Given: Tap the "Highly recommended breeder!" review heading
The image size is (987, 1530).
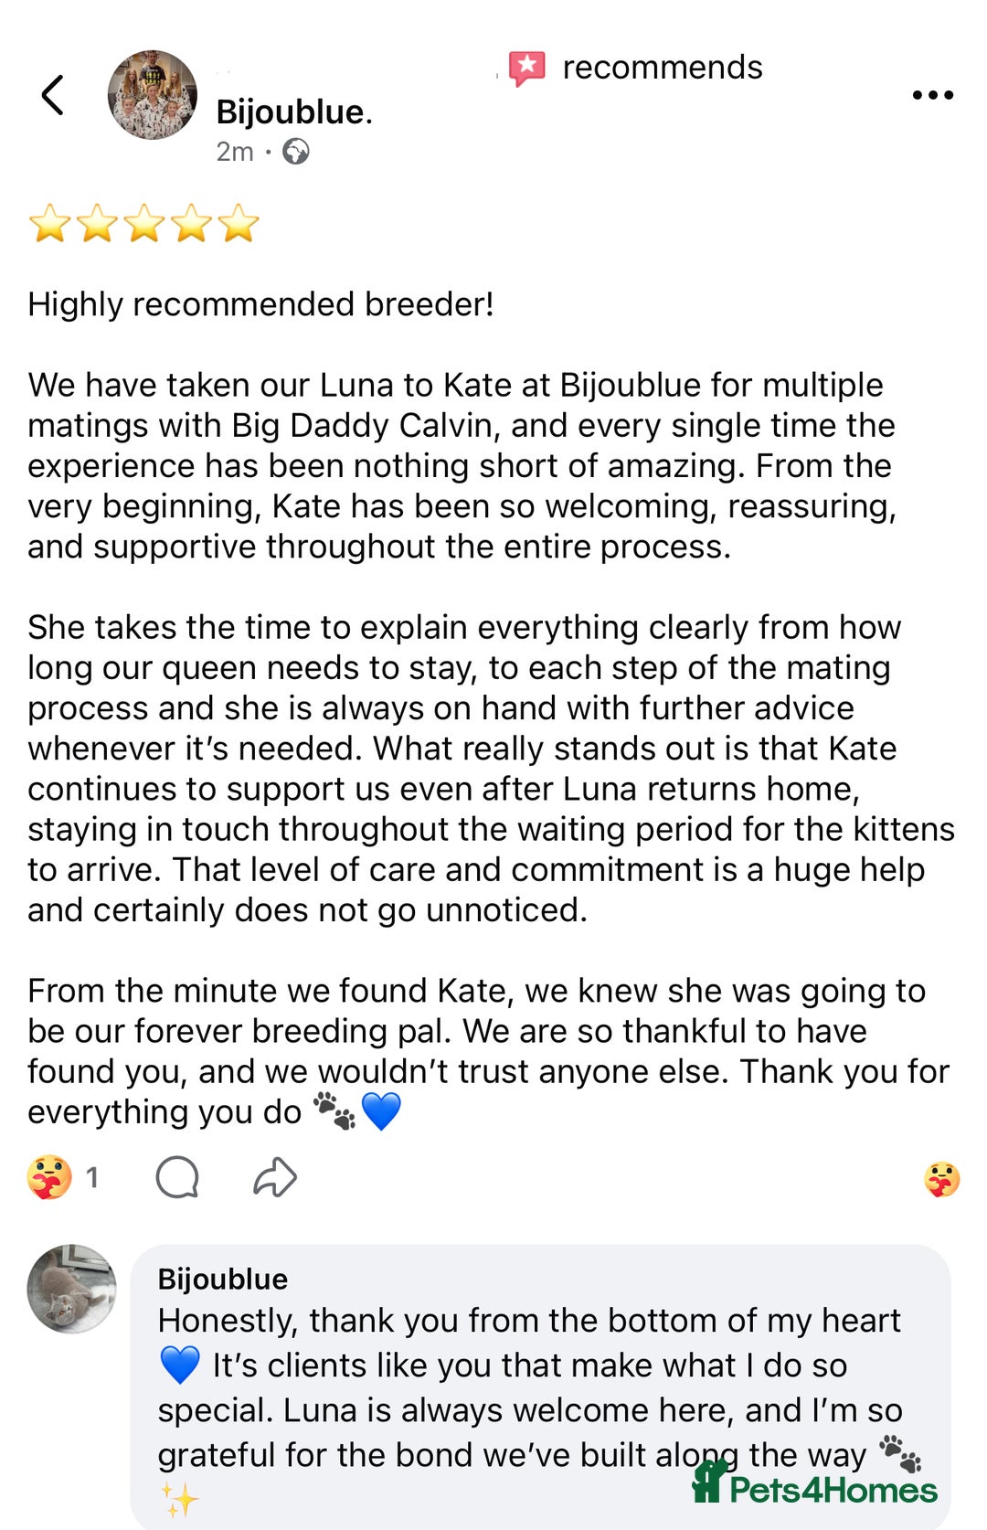Looking at the screenshot, I should coord(260,304).
